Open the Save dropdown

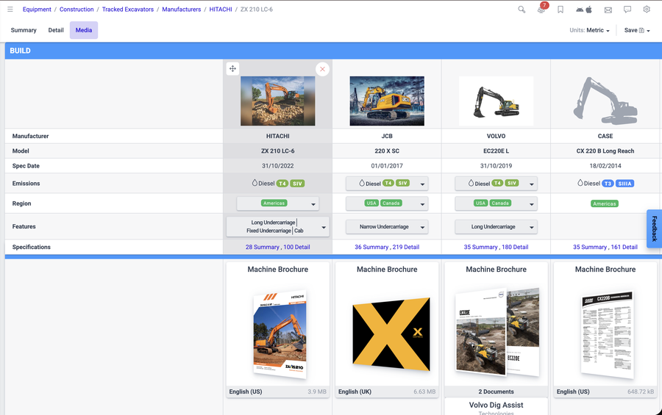tap(637, 30)
